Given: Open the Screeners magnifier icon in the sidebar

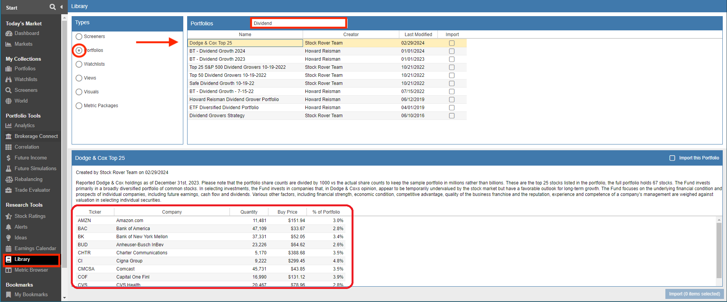Looking at the screenshot, I should point(8,90).
